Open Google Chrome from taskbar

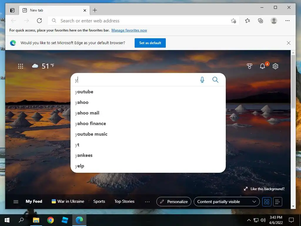(51, 220)
